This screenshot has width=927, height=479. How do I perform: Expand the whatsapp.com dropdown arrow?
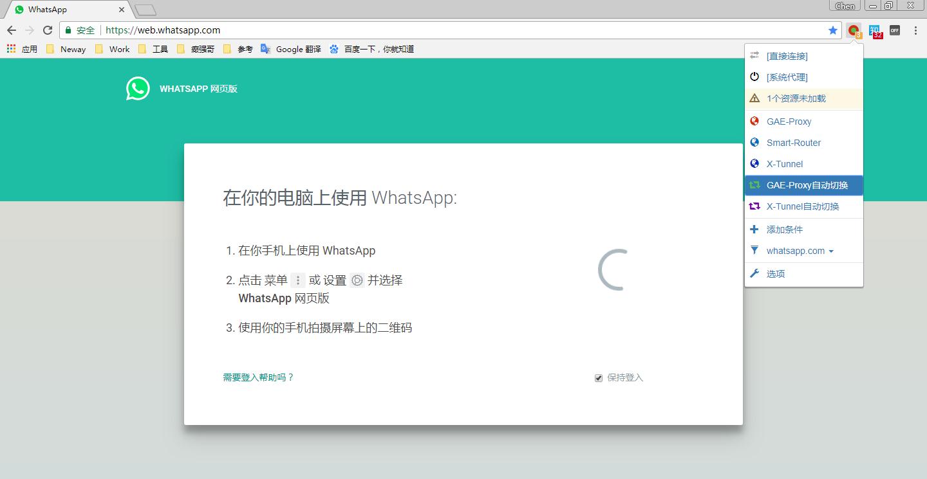pyautogui.click(x=831, y=251)
